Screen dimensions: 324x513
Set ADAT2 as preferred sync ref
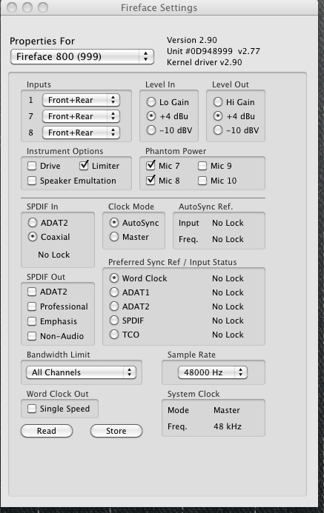pos(114,306)
